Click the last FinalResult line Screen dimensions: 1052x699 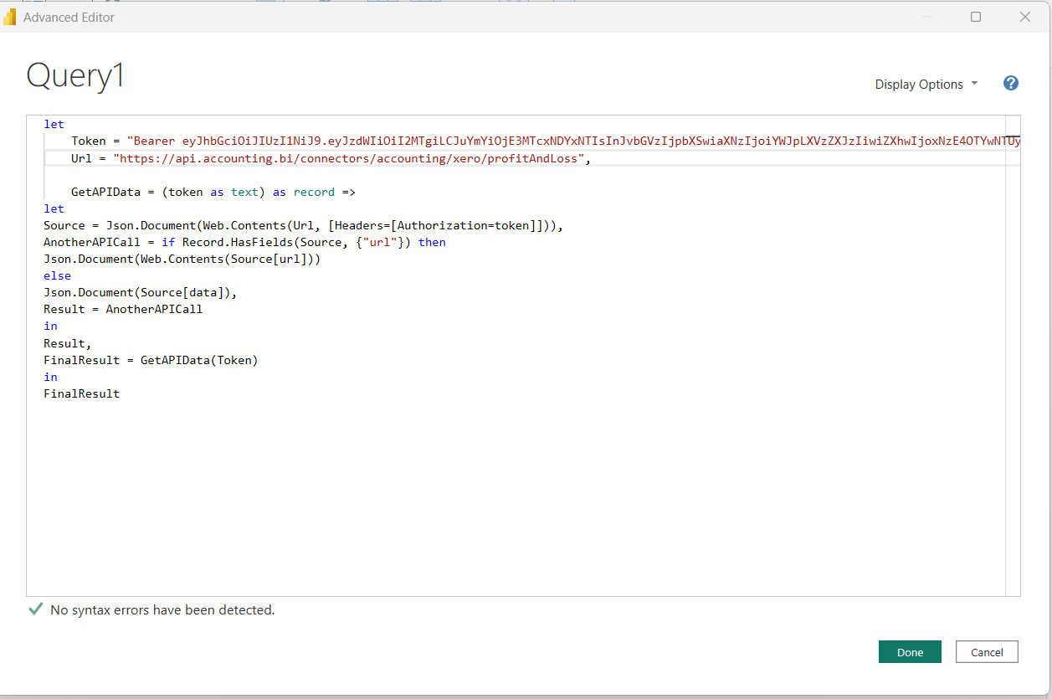coord(82,393)
